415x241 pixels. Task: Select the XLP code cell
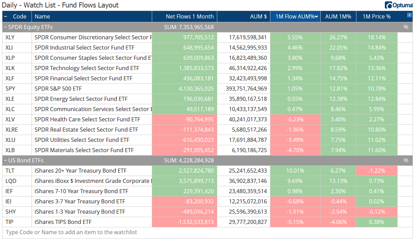click(17, 58)
